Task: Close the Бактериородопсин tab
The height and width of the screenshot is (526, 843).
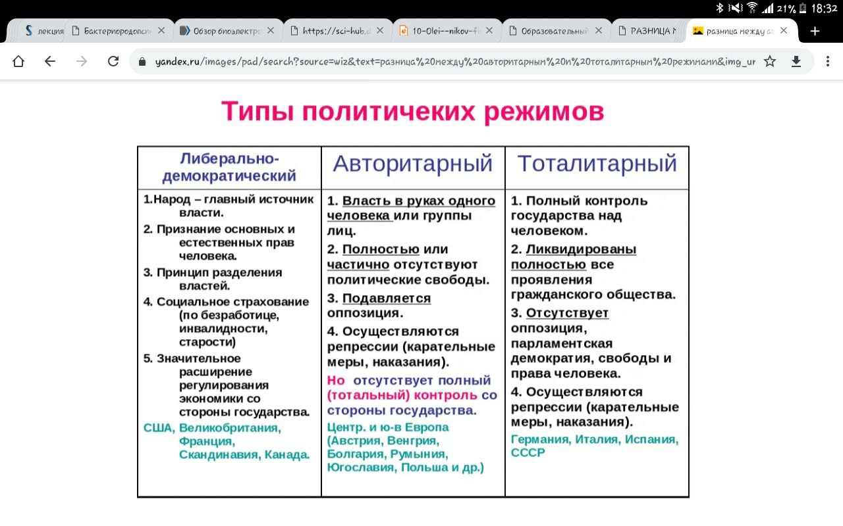Action: (161, 30)
